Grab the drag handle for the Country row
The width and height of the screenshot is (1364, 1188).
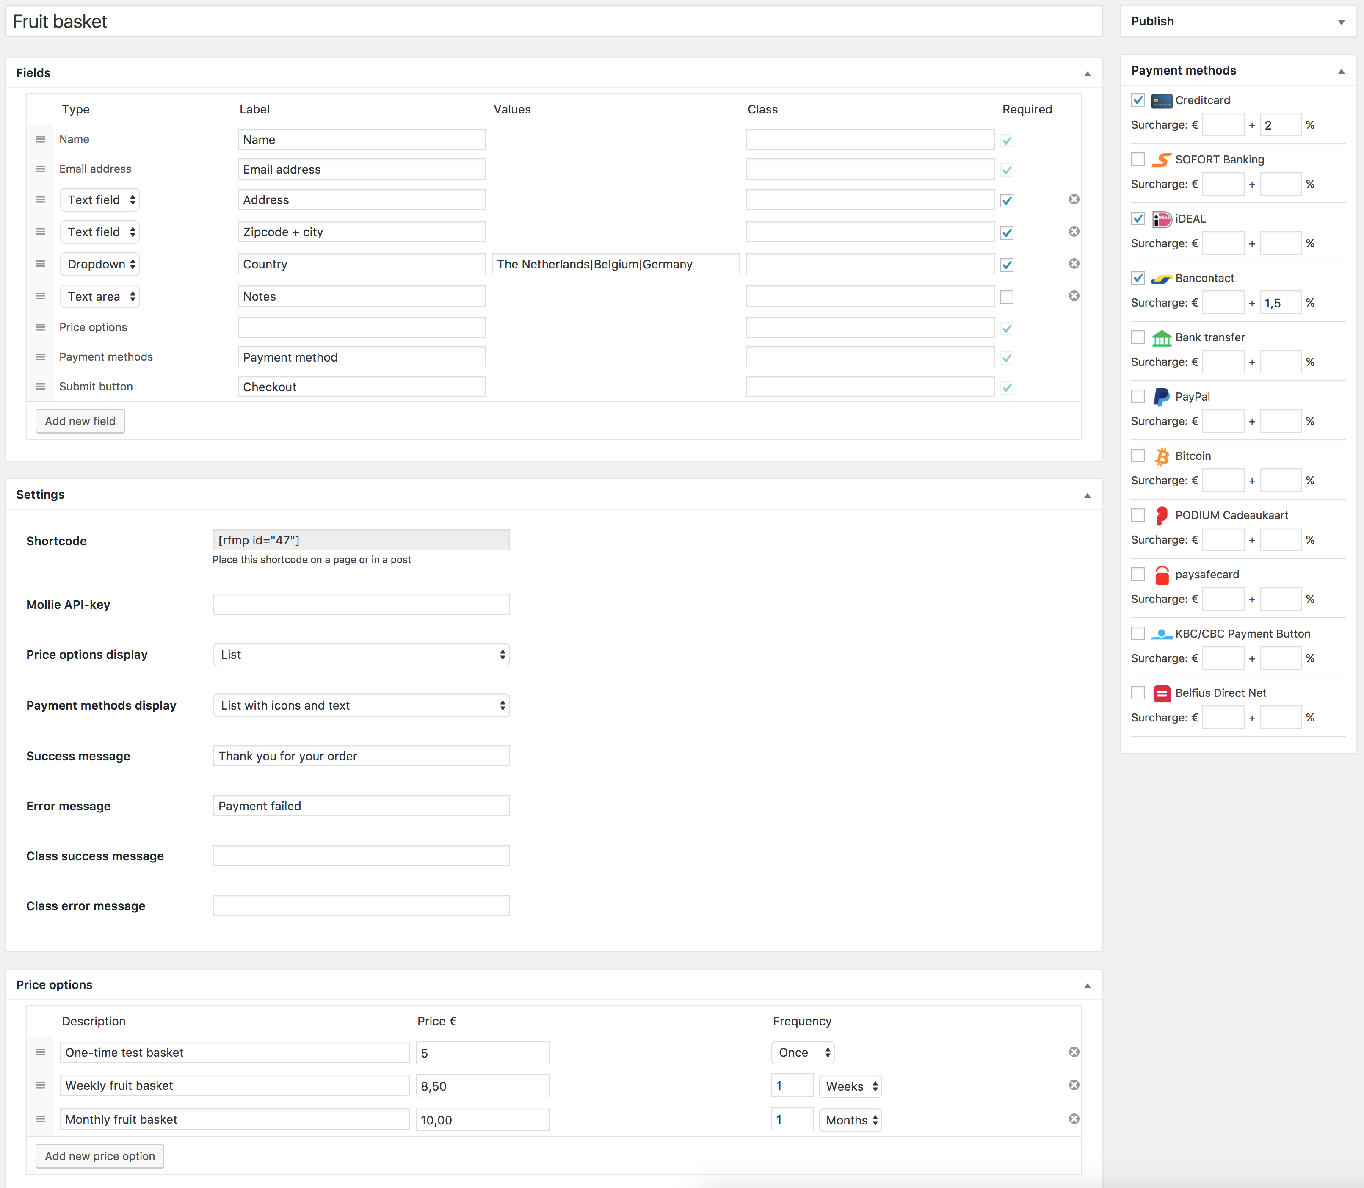41,264
